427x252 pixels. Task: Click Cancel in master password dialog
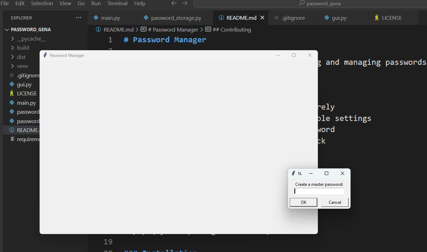click(335, 202)
